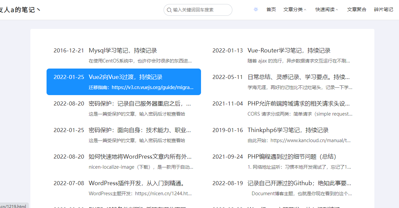Open the Mysql学习笔记 article
The height and width of the screenshot is (208, 399).
pos(123,51)
